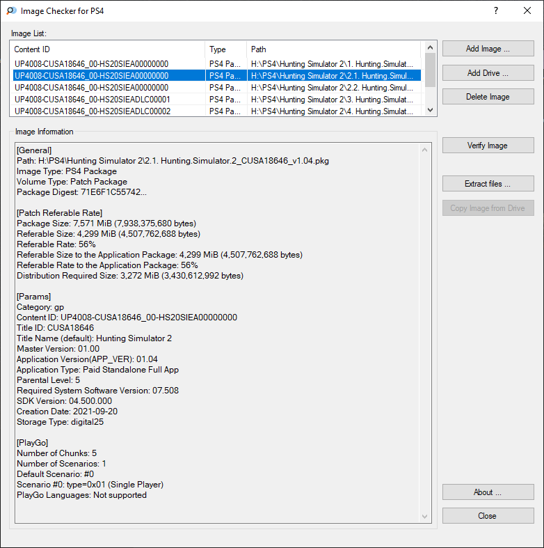Click the Scenario #0 Single Player line
This screenshot has height=548, width=544.
90,485
